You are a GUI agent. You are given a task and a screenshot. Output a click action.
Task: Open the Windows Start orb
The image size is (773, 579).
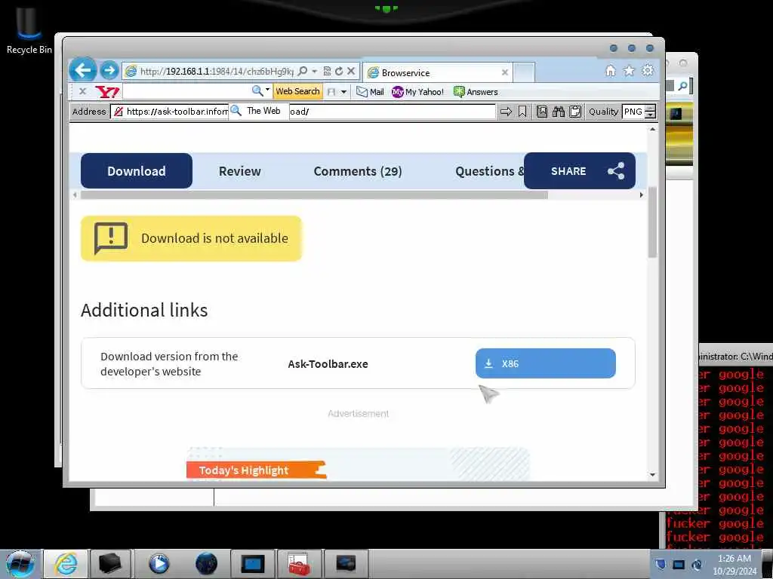pyautogui.click(x=20, y=564)
